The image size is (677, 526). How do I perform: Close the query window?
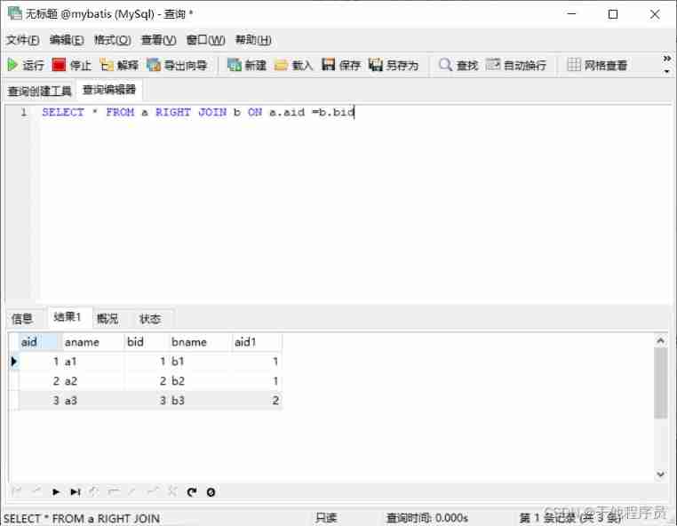[x=655, y=14]
